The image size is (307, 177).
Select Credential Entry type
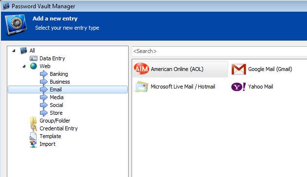point(59,128)
